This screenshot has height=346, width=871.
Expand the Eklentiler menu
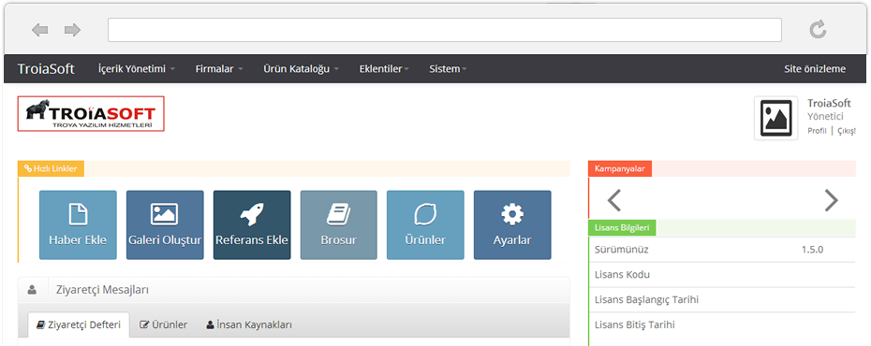(x=384, y=69)
